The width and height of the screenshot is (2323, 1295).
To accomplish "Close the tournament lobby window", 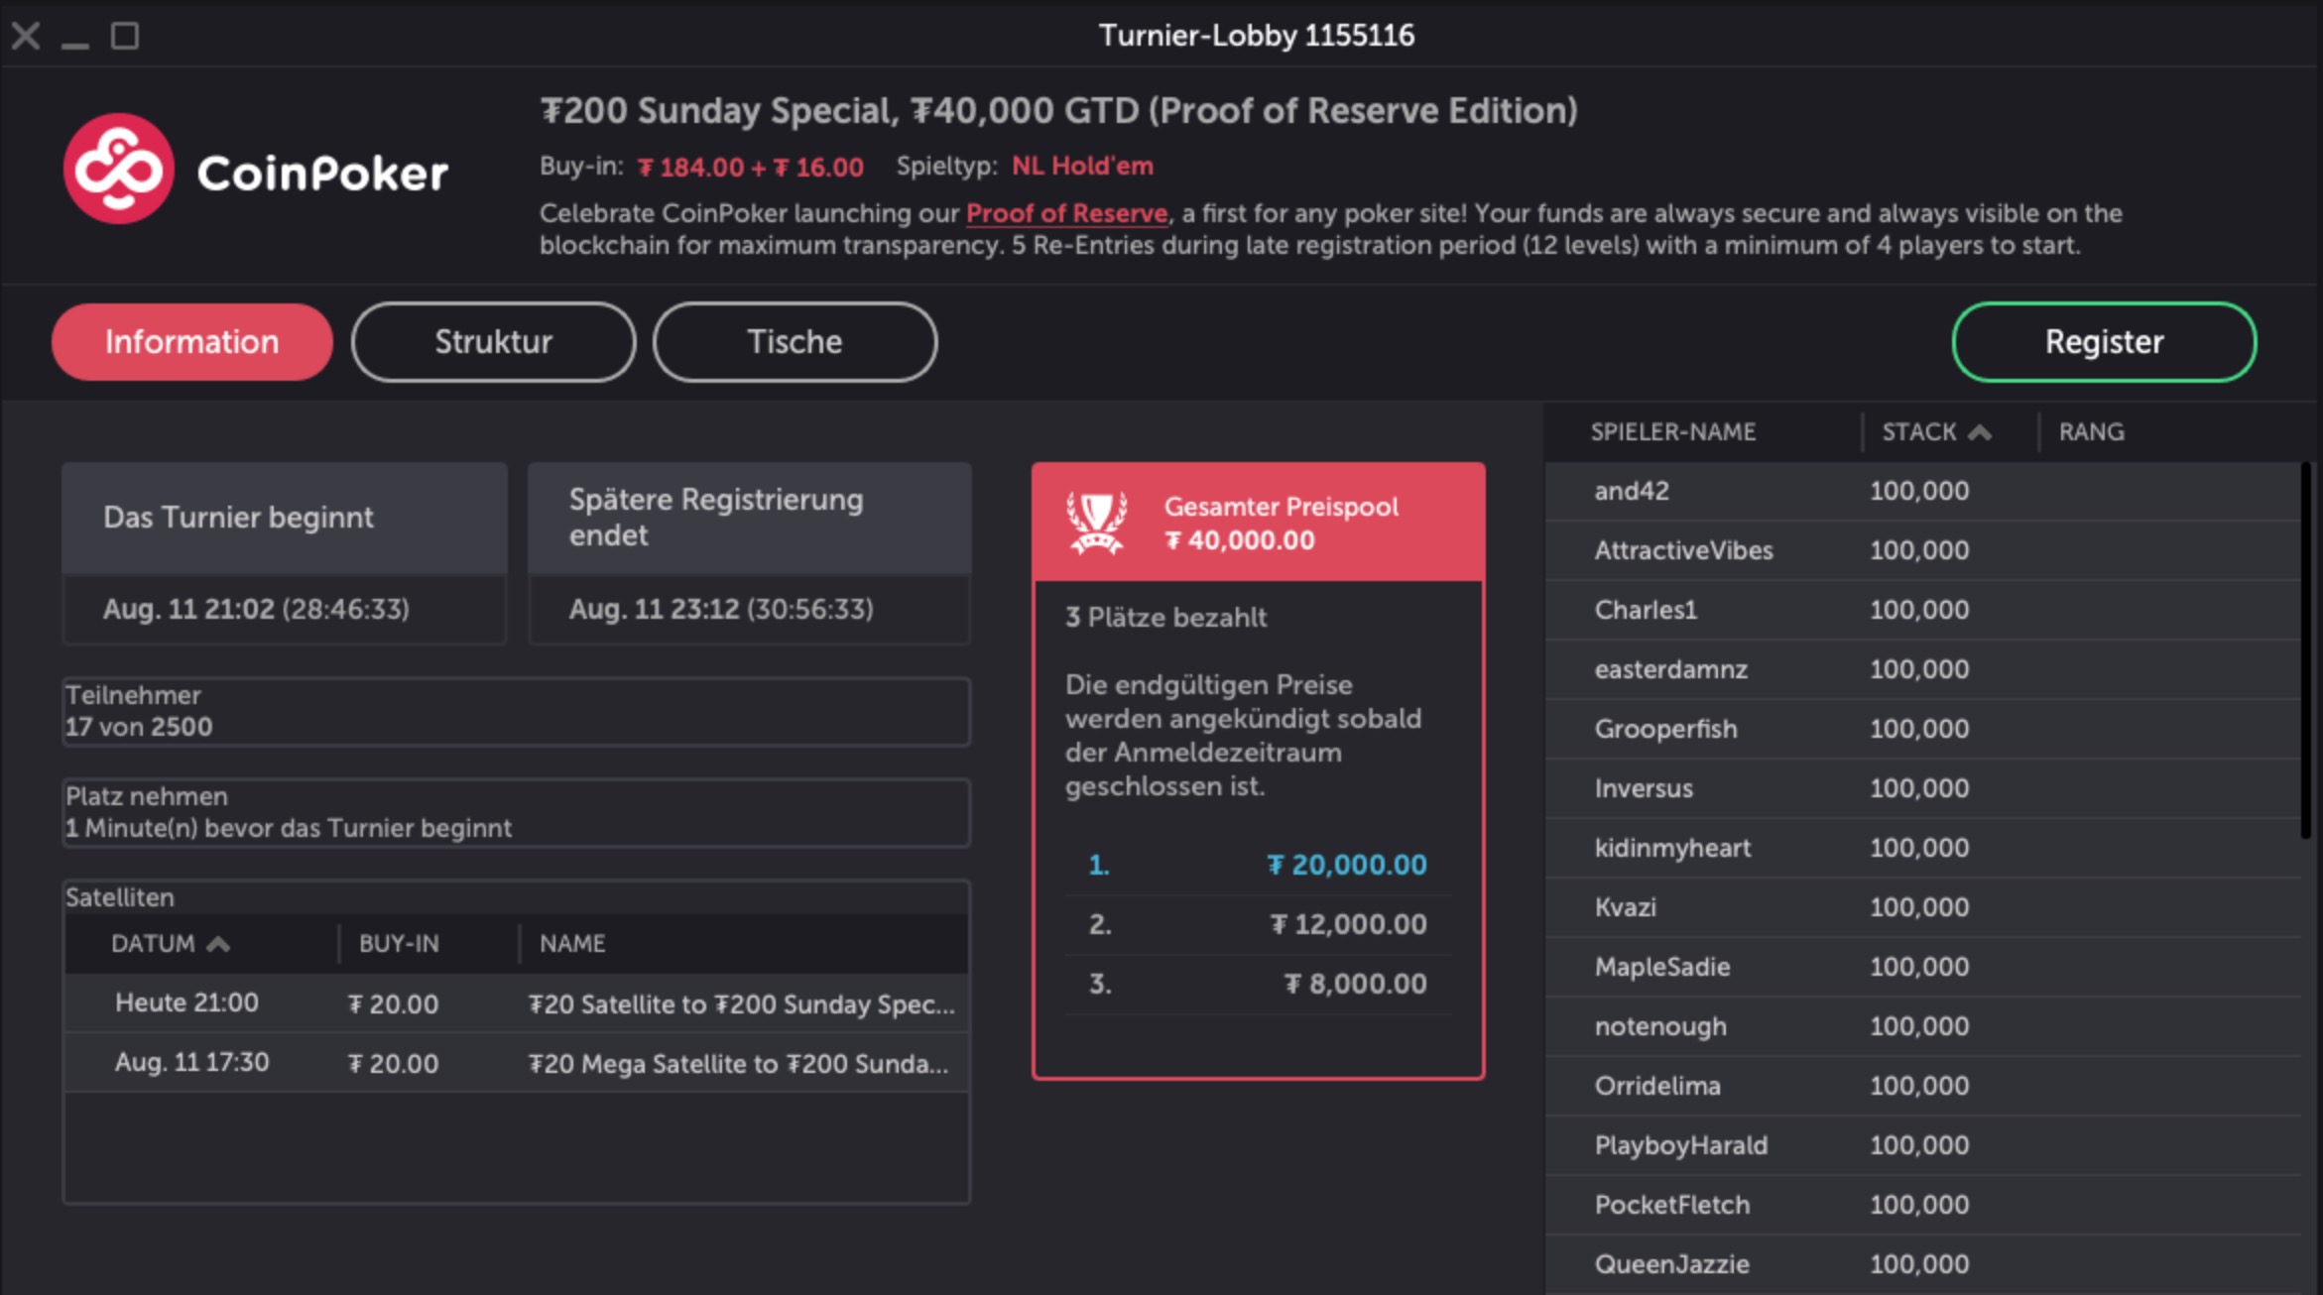I will tap(26, 37).
